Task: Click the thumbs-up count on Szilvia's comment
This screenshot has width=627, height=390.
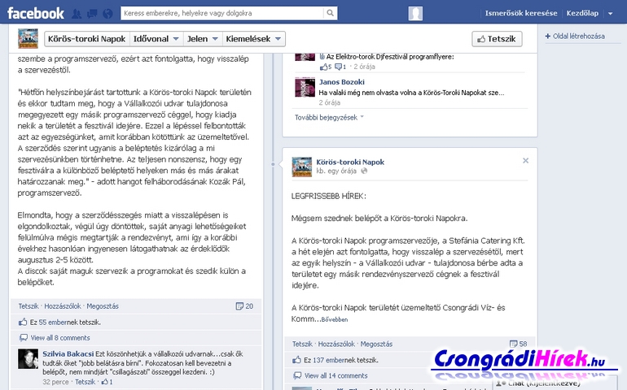Action: (107, 382)
